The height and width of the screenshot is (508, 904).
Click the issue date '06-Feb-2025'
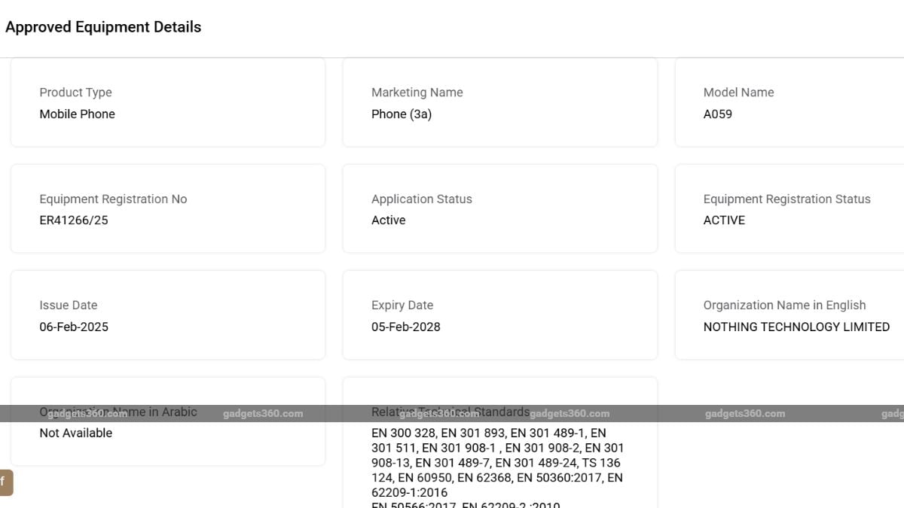point(74,327)
